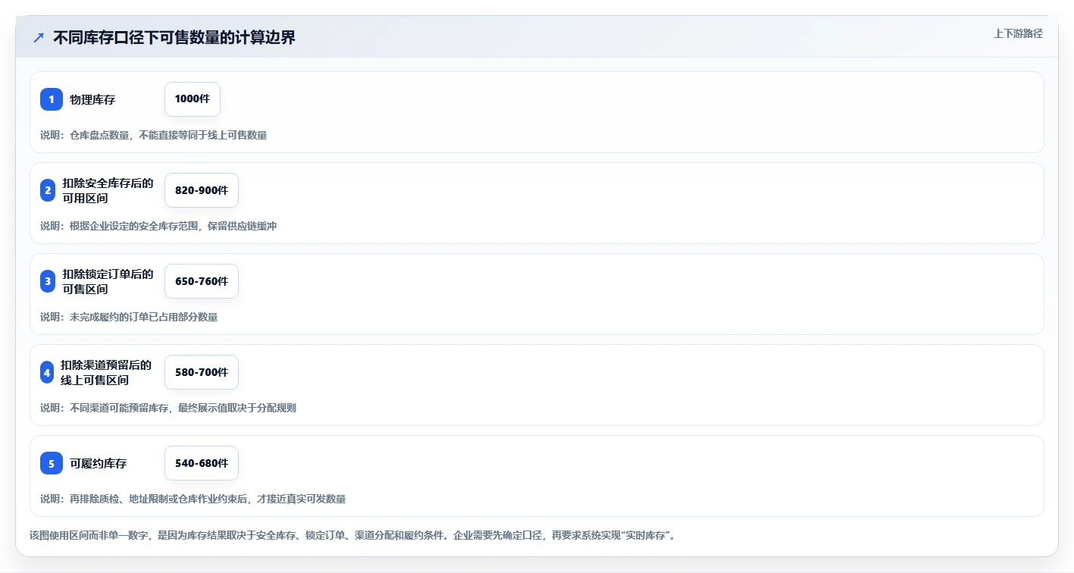
Task: Click the step 5 number badge
Action: coord(52,463)
